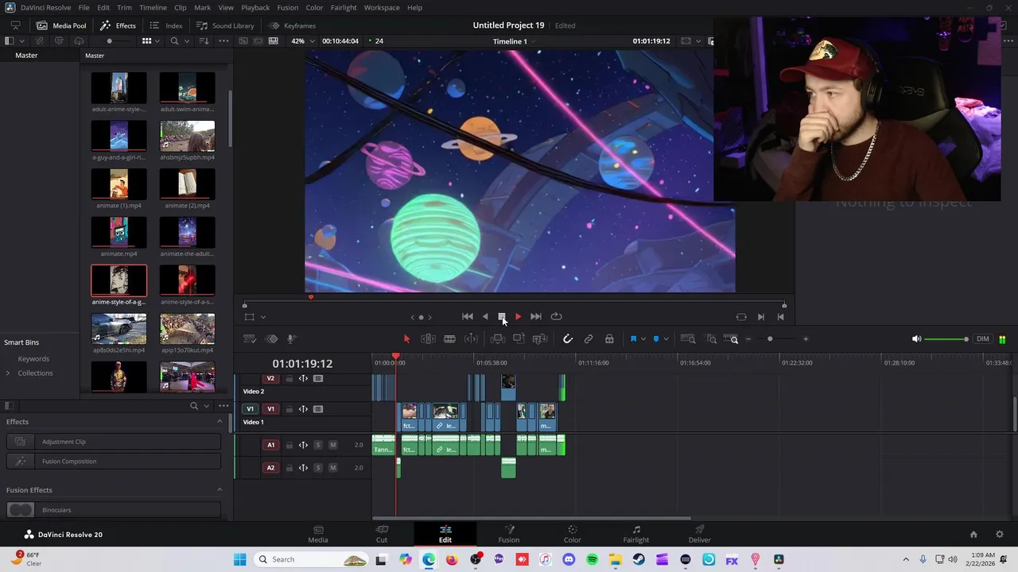Switch to the Cut page

[382, 534]
